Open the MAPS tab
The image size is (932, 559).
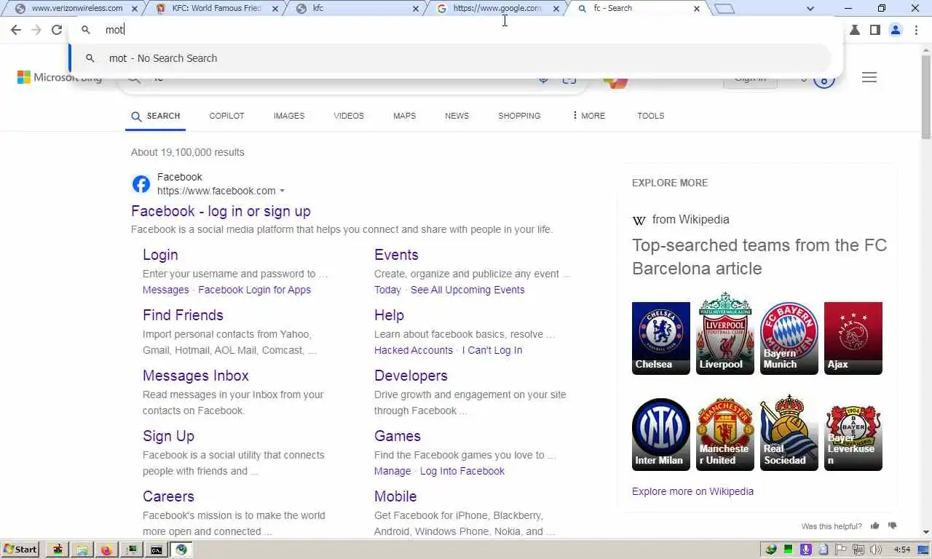tap(405, 116)
